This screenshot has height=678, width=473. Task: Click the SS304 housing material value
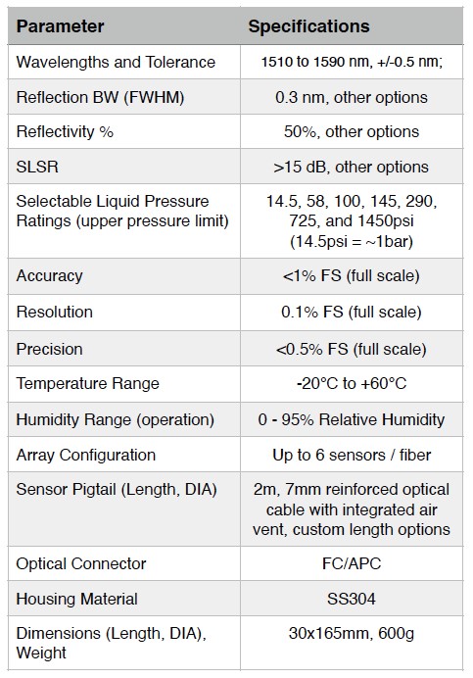(351, 599)
